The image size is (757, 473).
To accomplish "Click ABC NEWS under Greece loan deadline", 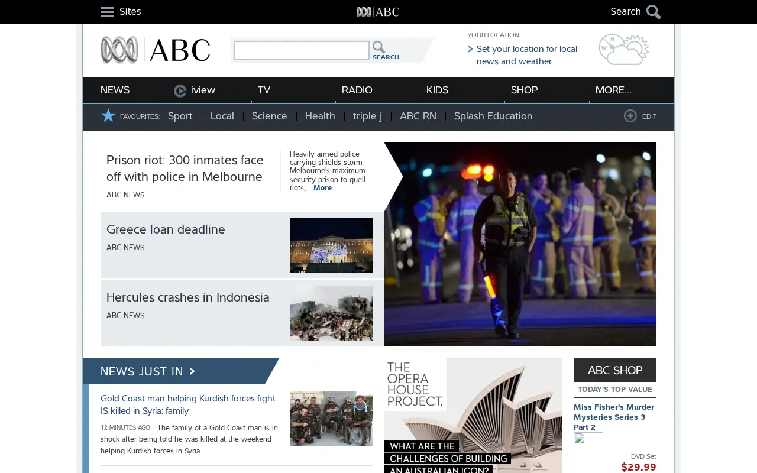I will pyautogui.click(x=125, y=248).
